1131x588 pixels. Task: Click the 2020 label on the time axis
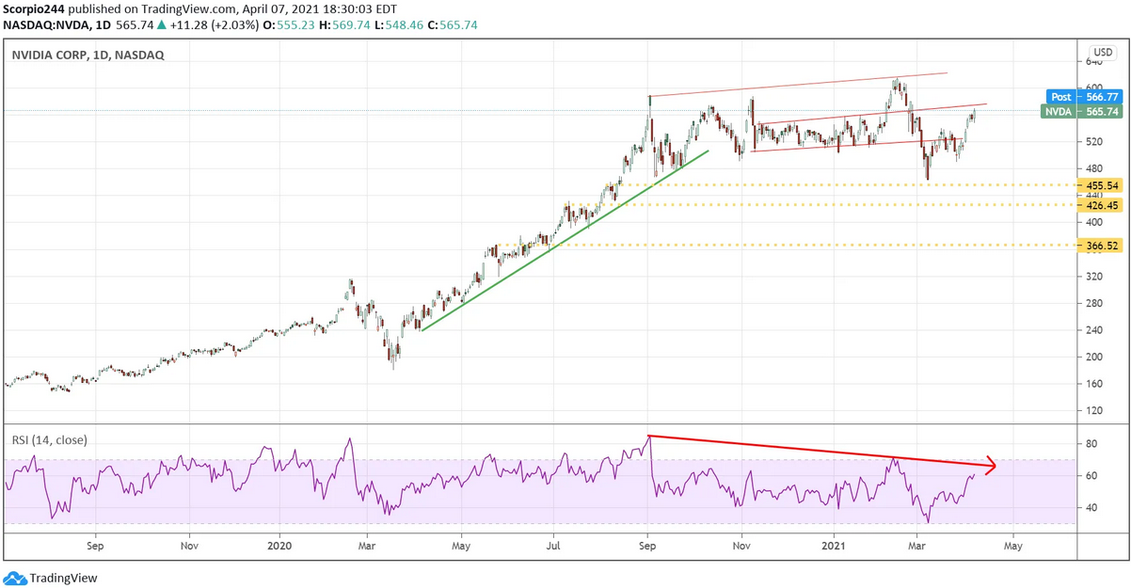280,544
